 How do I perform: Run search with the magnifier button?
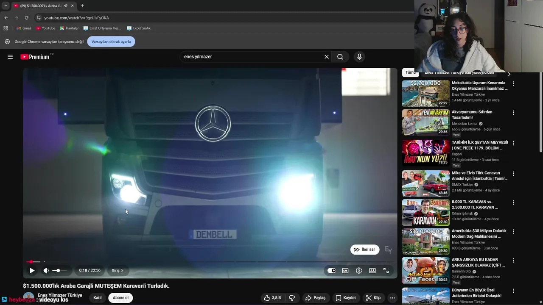point(340,57)
